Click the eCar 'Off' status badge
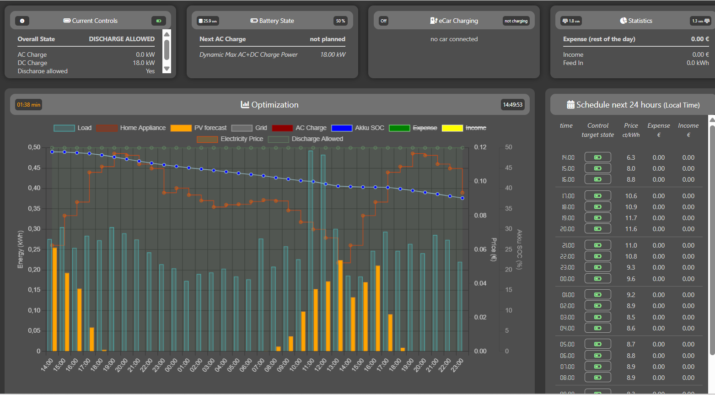 pos(383,21)
